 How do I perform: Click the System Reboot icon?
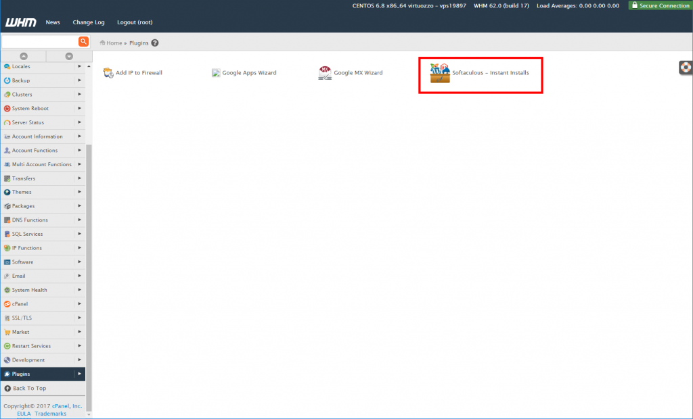pyautogui.click(x=7, y=108)
